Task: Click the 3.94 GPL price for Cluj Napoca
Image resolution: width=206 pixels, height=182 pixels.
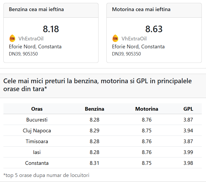Action: click(x=188, y=130)
